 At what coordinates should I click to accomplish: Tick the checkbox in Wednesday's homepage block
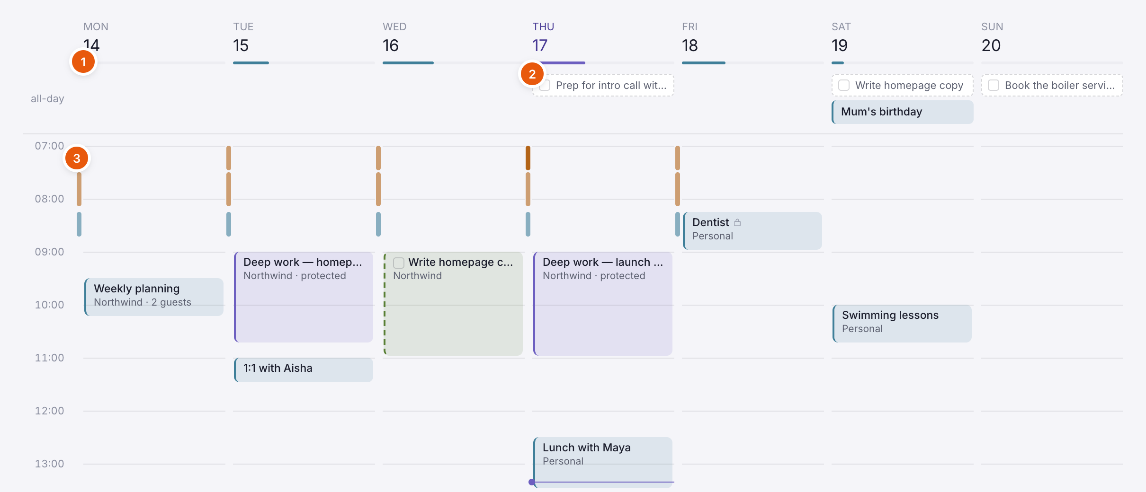click(399, 263)
